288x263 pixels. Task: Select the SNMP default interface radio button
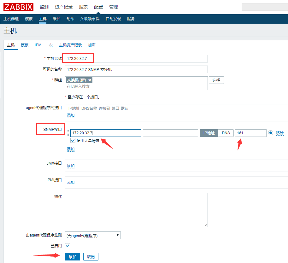[x=271, y=133]
